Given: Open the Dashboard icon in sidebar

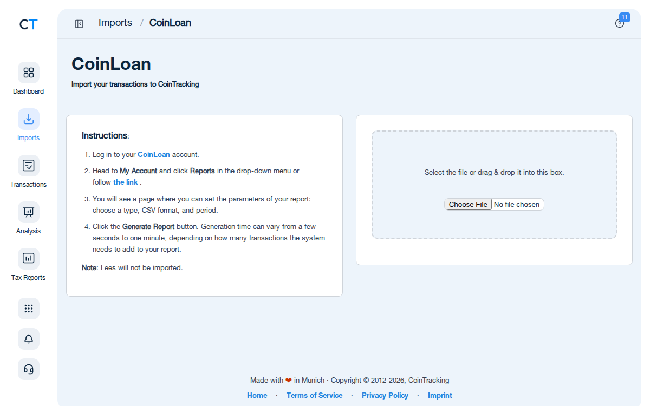Looking at the screenshot, I should [29, 73].
